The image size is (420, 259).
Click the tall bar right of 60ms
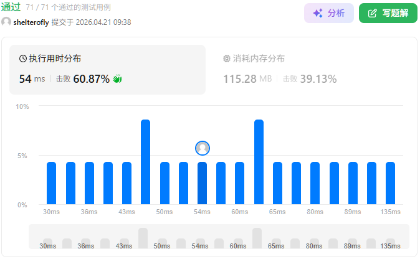pyautogui.click(x=259, y=162)
